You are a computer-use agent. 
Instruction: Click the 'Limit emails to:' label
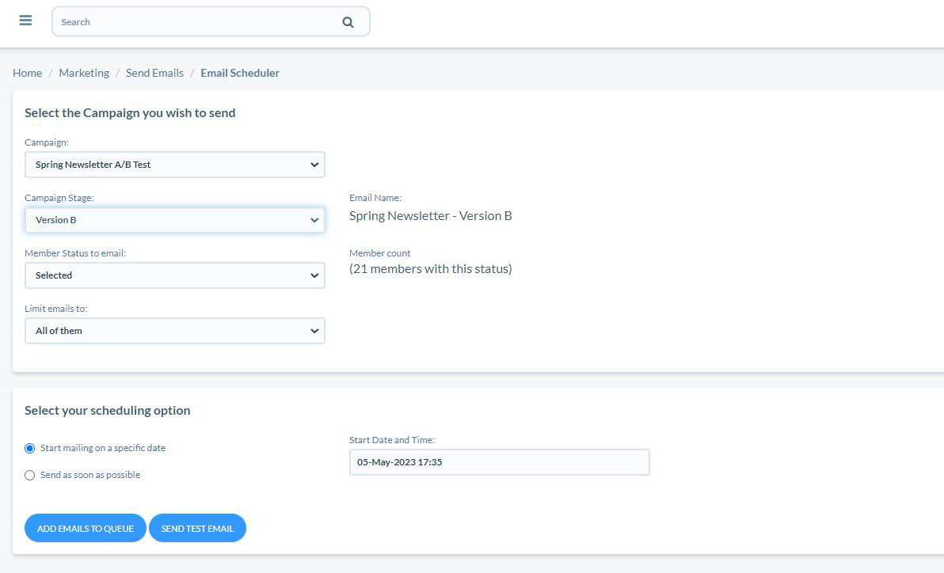click(x=56, y=308)
